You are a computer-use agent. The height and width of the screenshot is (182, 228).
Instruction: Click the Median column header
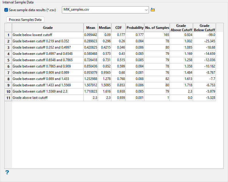click(x=105, y=28)
